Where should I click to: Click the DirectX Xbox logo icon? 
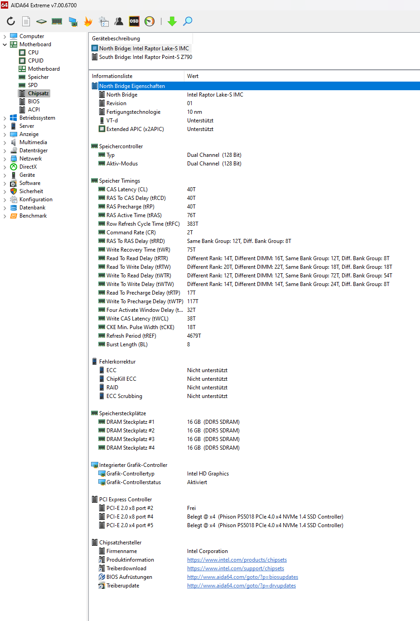click(x=14, y=167)
